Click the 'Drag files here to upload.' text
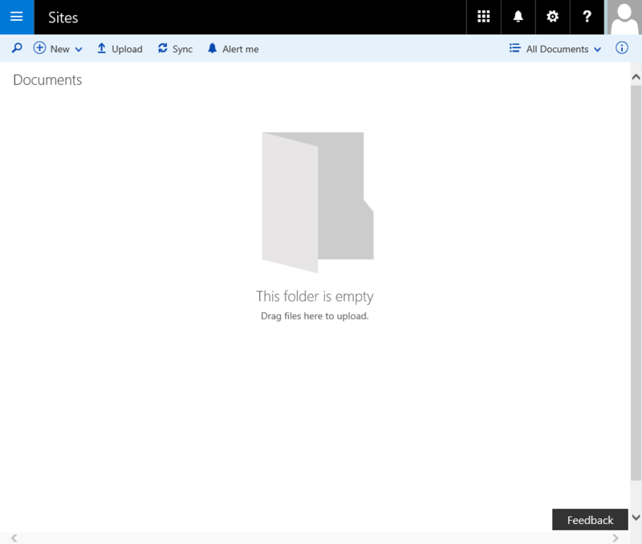 pyautogui.click(x=315, y=316)
